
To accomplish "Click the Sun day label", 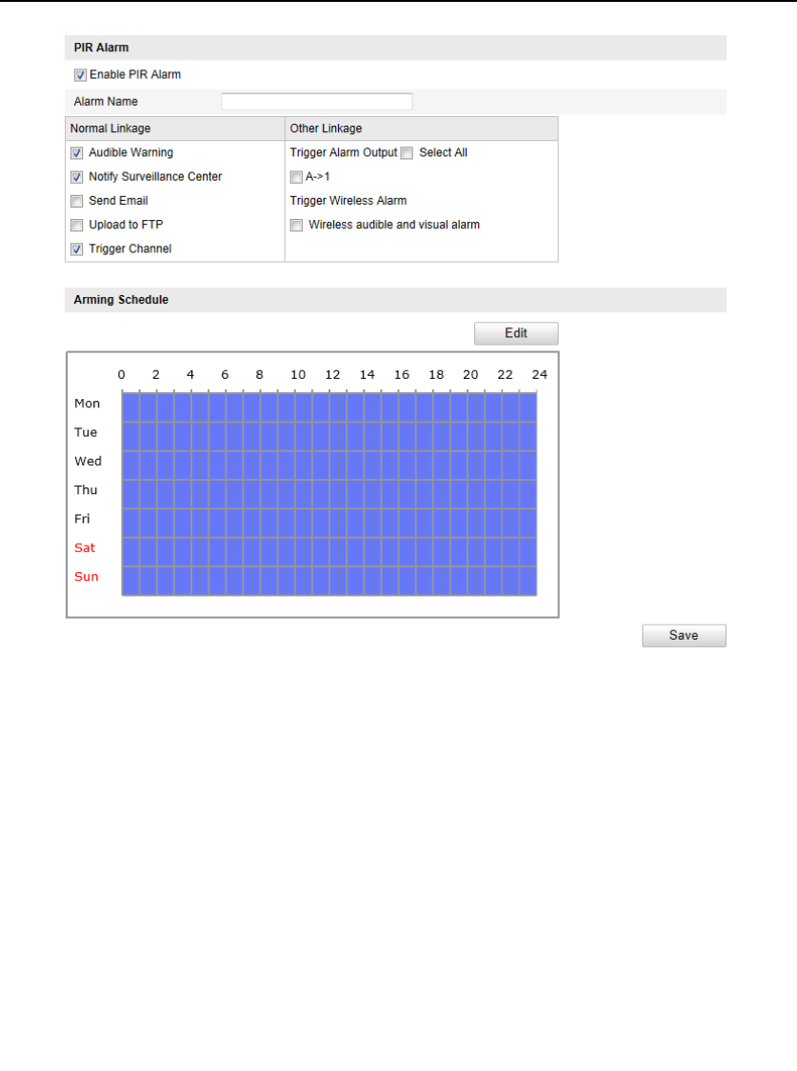I will point(86,577).
